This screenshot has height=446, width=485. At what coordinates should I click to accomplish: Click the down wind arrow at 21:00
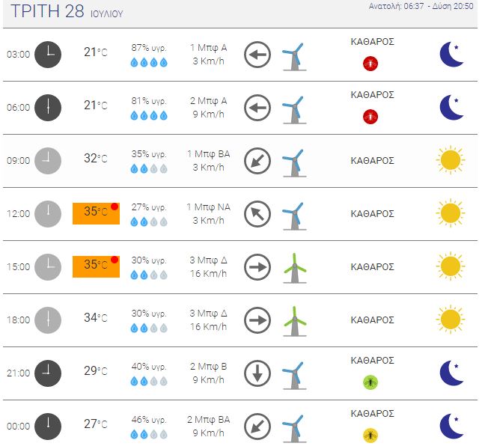[257, 373]
